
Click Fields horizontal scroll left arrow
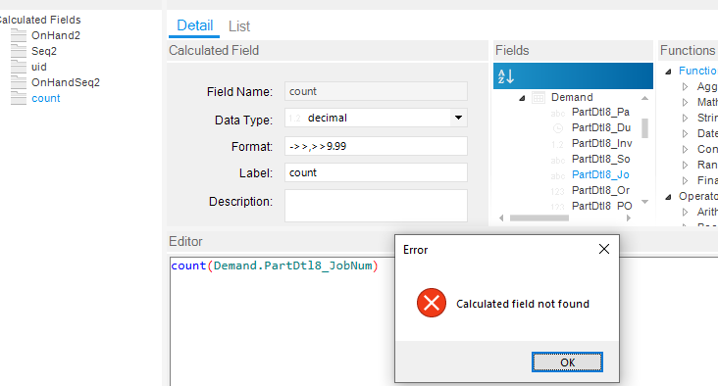point(501,218)
